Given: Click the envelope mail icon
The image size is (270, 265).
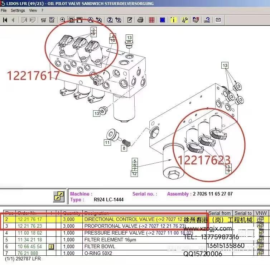Looking at the screenshot, I should tap(218, 20).
